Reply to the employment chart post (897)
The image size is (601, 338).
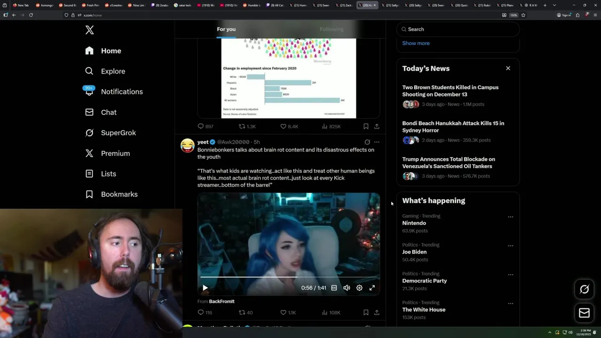pos(205,126)
